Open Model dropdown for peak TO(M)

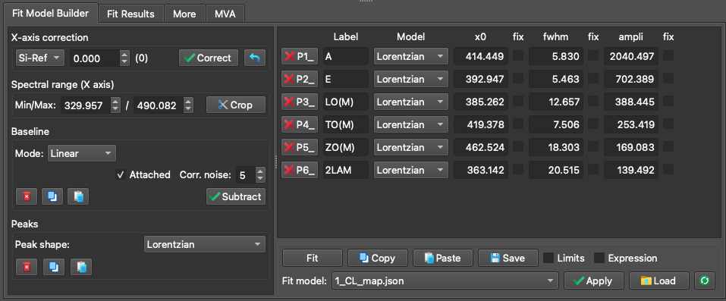411,124
